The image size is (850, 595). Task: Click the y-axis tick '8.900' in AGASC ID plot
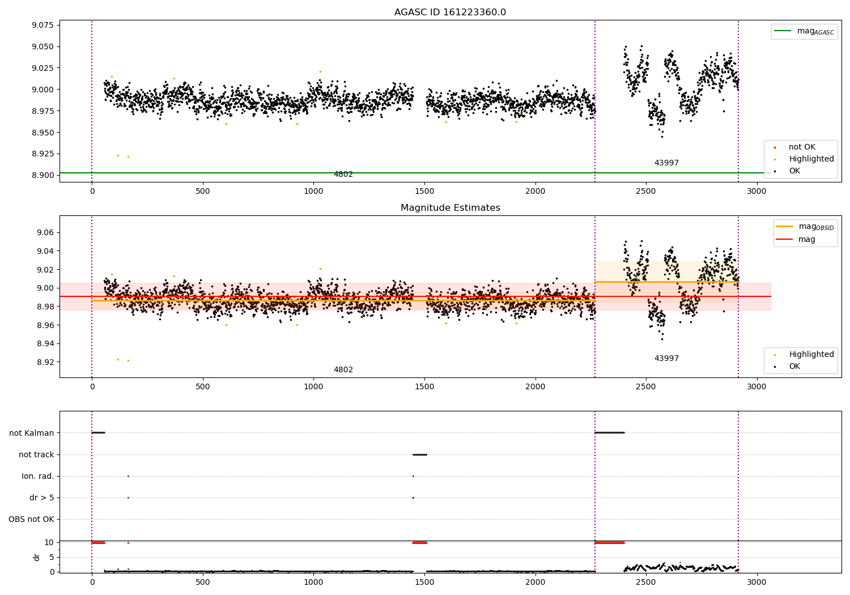pos(42,175)
